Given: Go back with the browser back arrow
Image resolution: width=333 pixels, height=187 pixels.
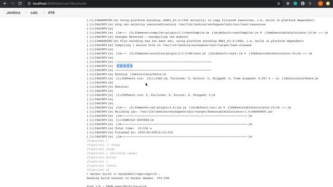Looking at the screenshot, I should click(5, 4).
